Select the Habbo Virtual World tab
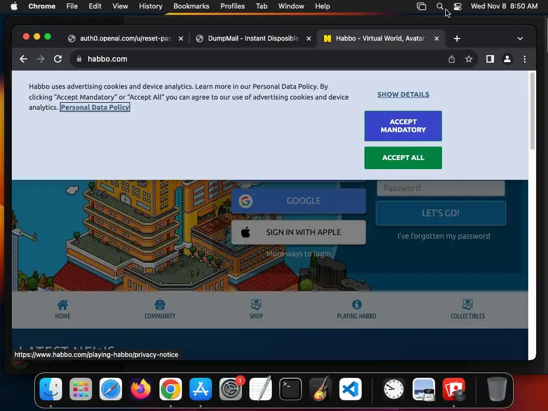The width and height of the screenshot is (548, 411). (x=380, y=39)
